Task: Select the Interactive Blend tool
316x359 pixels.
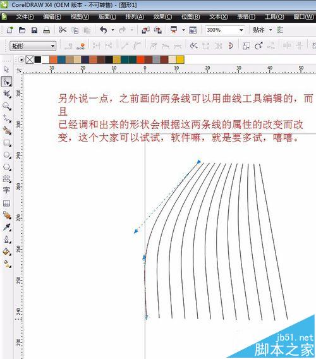Action: (6, 216)
